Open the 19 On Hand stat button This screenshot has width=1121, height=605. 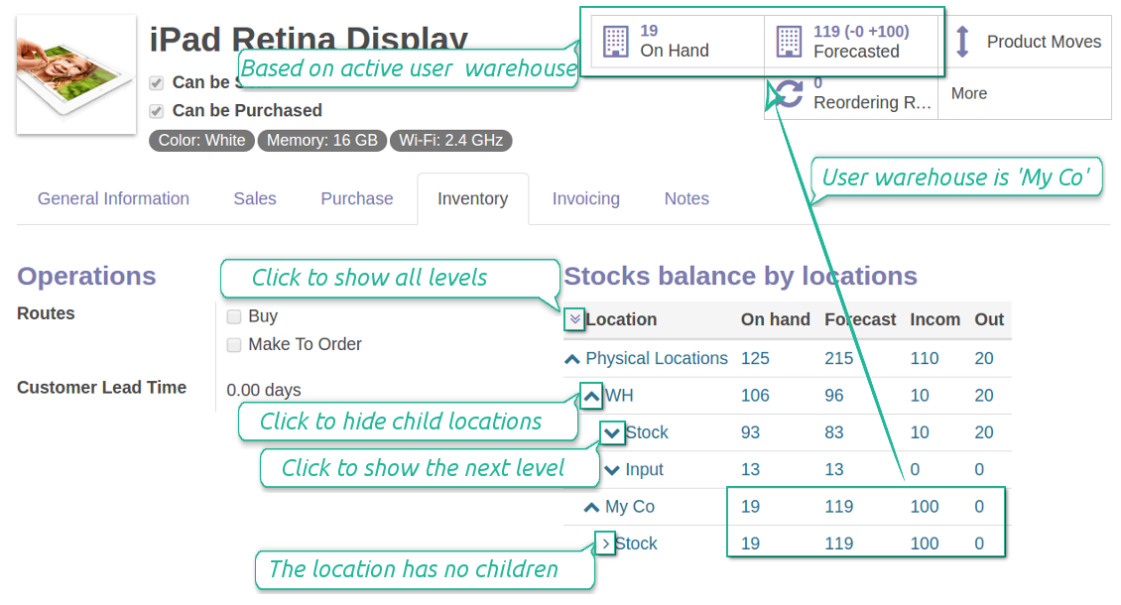678,42
